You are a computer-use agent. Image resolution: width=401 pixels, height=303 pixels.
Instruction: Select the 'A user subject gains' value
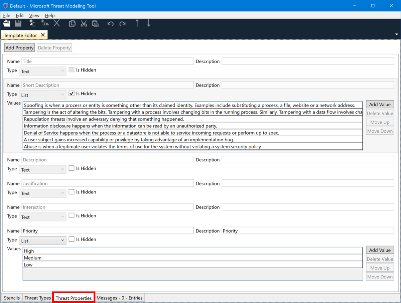(x=193, y=140)
